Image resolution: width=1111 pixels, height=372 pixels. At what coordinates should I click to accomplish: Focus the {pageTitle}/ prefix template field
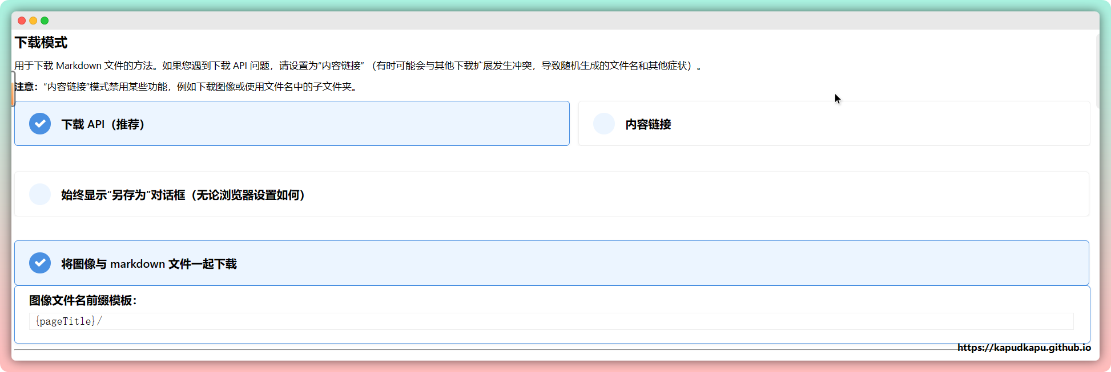pyautogui.click(x=551, y=321)
